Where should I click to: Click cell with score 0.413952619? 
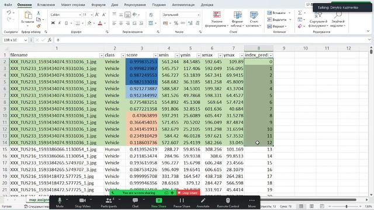pos(141,149)
